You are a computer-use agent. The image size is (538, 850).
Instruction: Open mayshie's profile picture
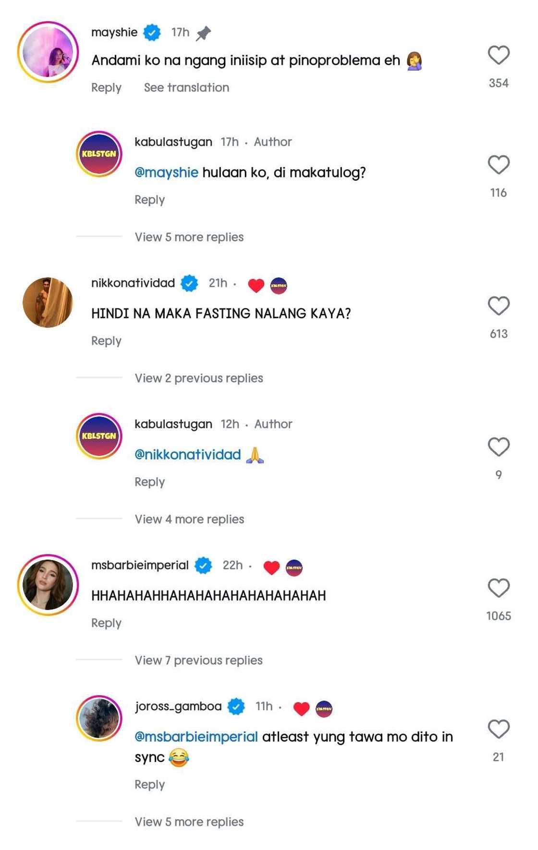48,52
